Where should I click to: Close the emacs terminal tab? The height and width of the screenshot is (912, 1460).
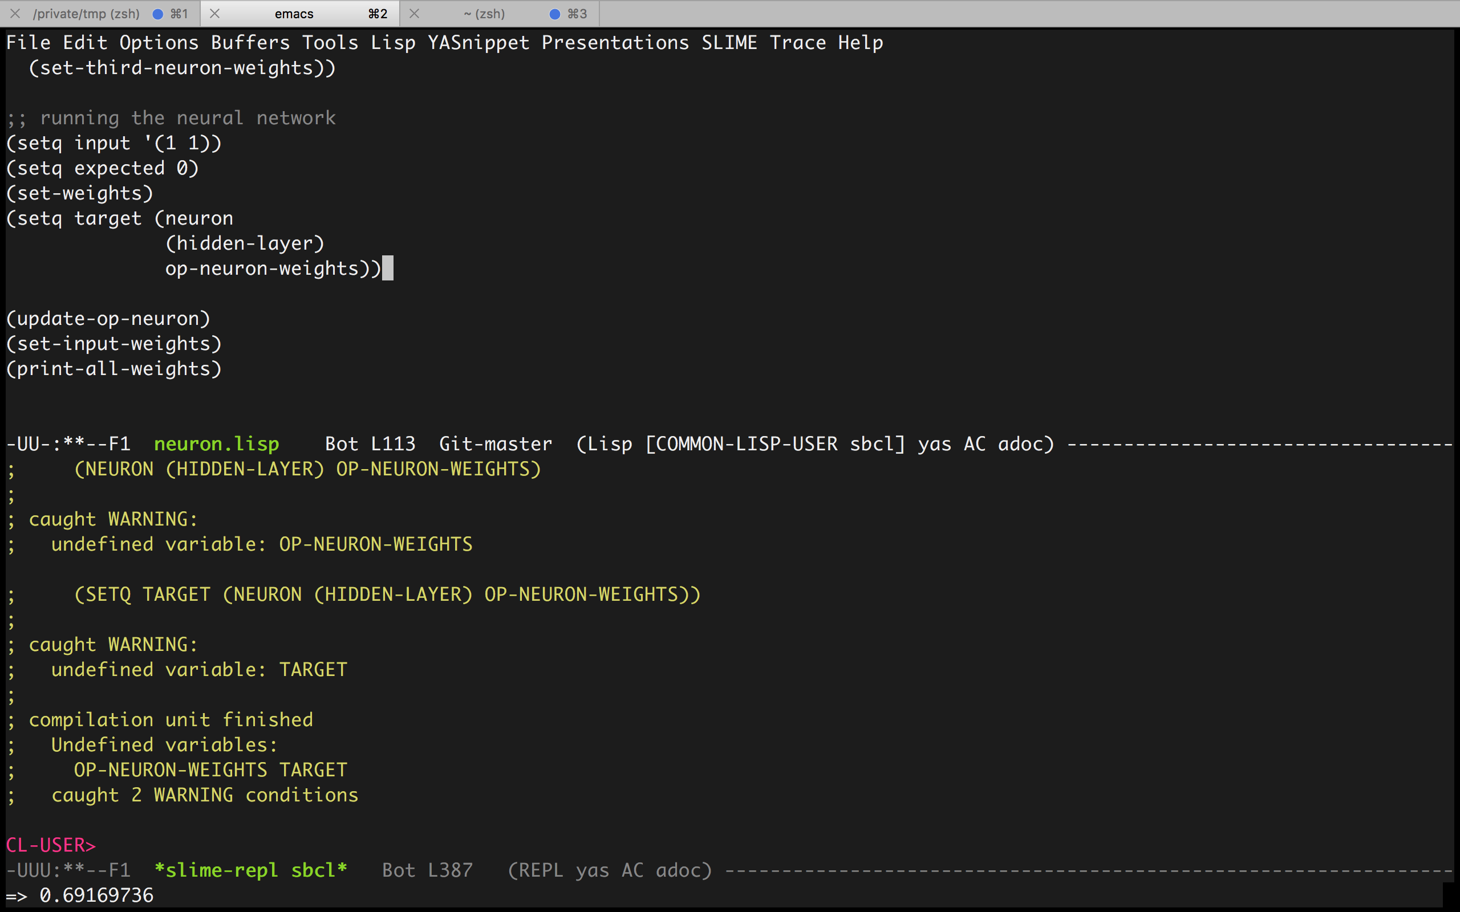[214, 13]
